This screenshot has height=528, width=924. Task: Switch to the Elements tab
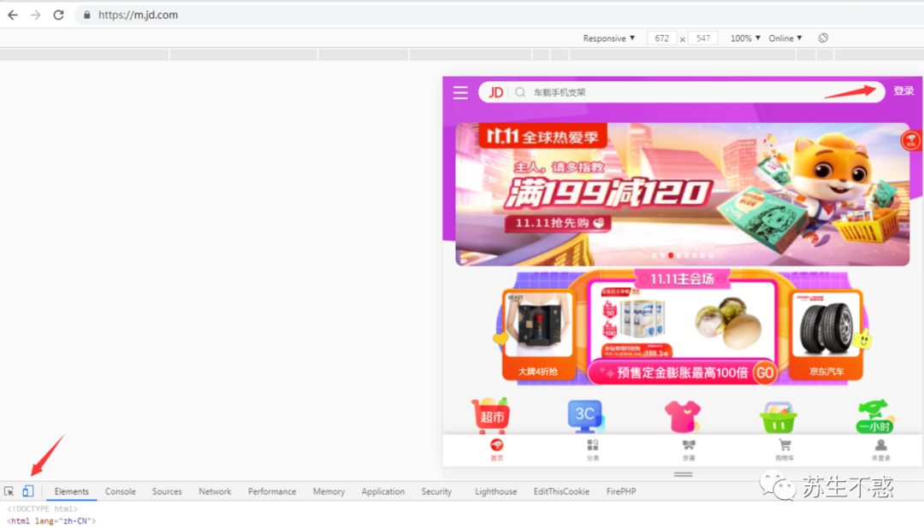pyautogui.click(x=71, y=491)
